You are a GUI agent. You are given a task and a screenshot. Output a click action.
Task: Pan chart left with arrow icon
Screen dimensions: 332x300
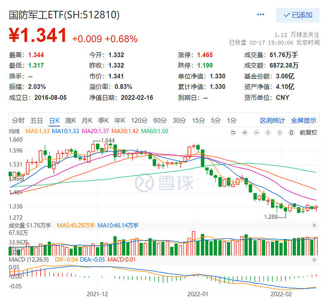(x=268, y=133)
